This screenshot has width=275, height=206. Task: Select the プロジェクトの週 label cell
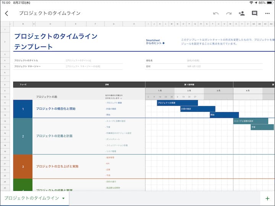coord(47,97)
